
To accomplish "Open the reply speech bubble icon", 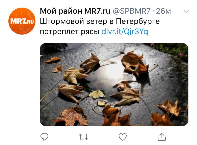I will coord(44,137).
